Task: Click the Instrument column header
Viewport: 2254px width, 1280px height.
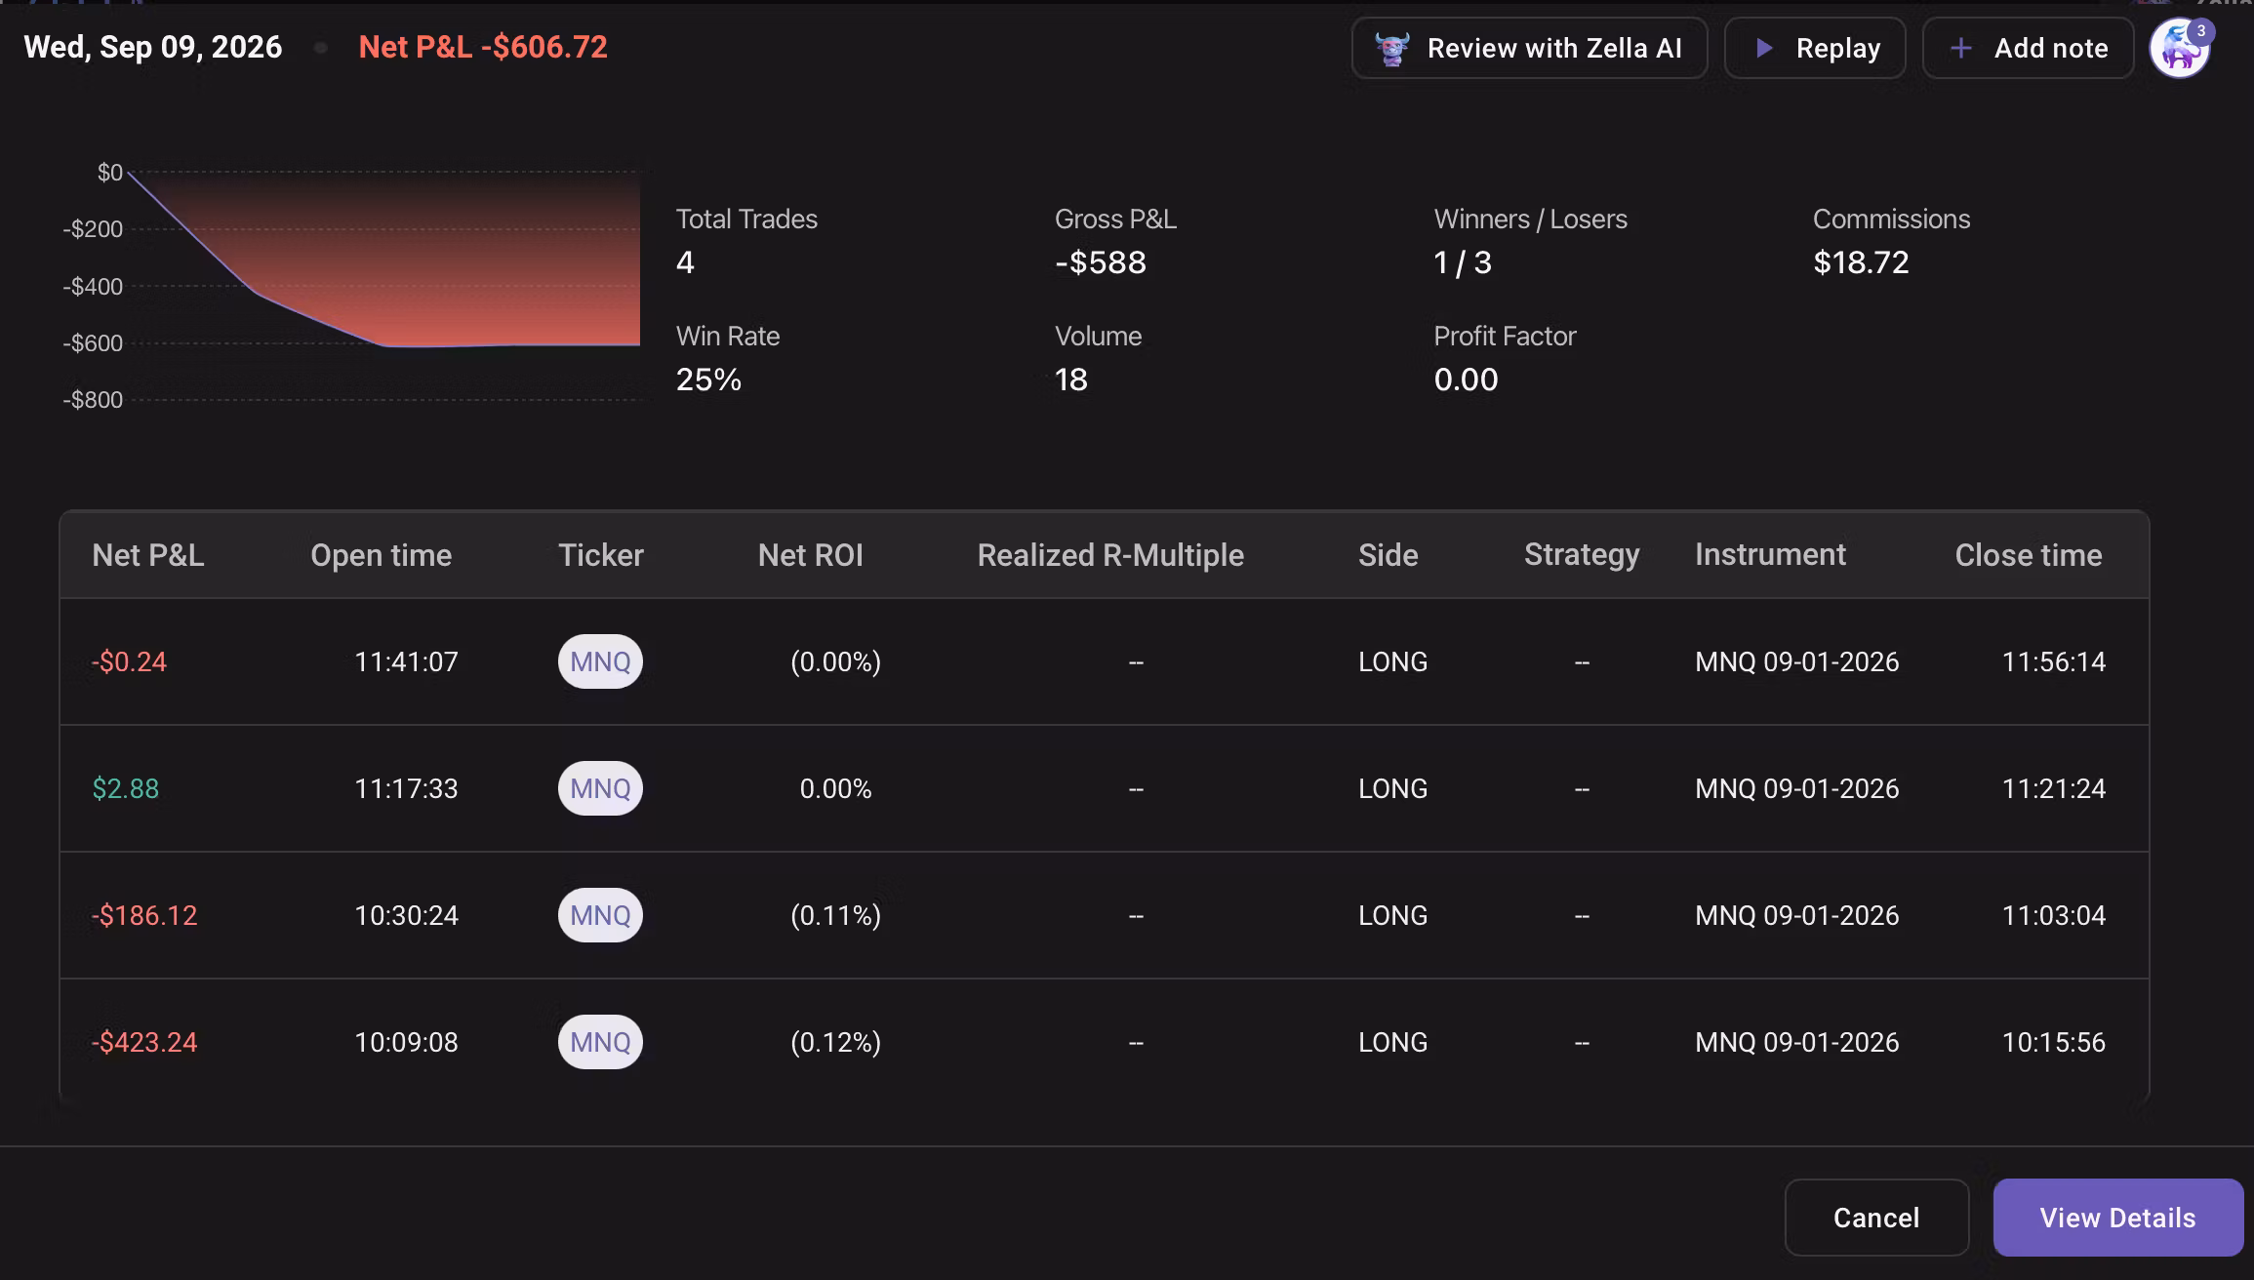Action: click(1770, 554)
